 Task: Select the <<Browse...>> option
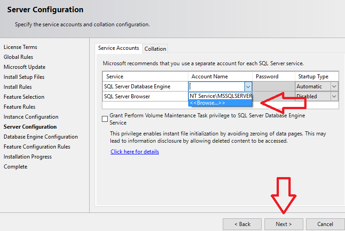coord(220,103)
